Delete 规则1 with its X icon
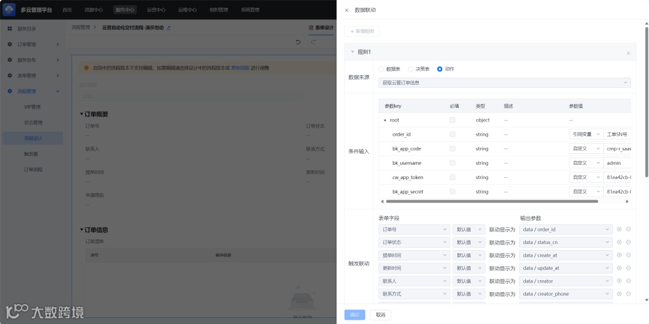This screenshot has width=649, height=324. 629,53
